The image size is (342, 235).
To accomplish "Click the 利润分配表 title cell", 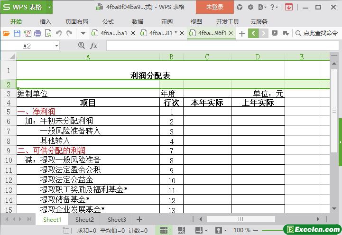I will 150,70.
